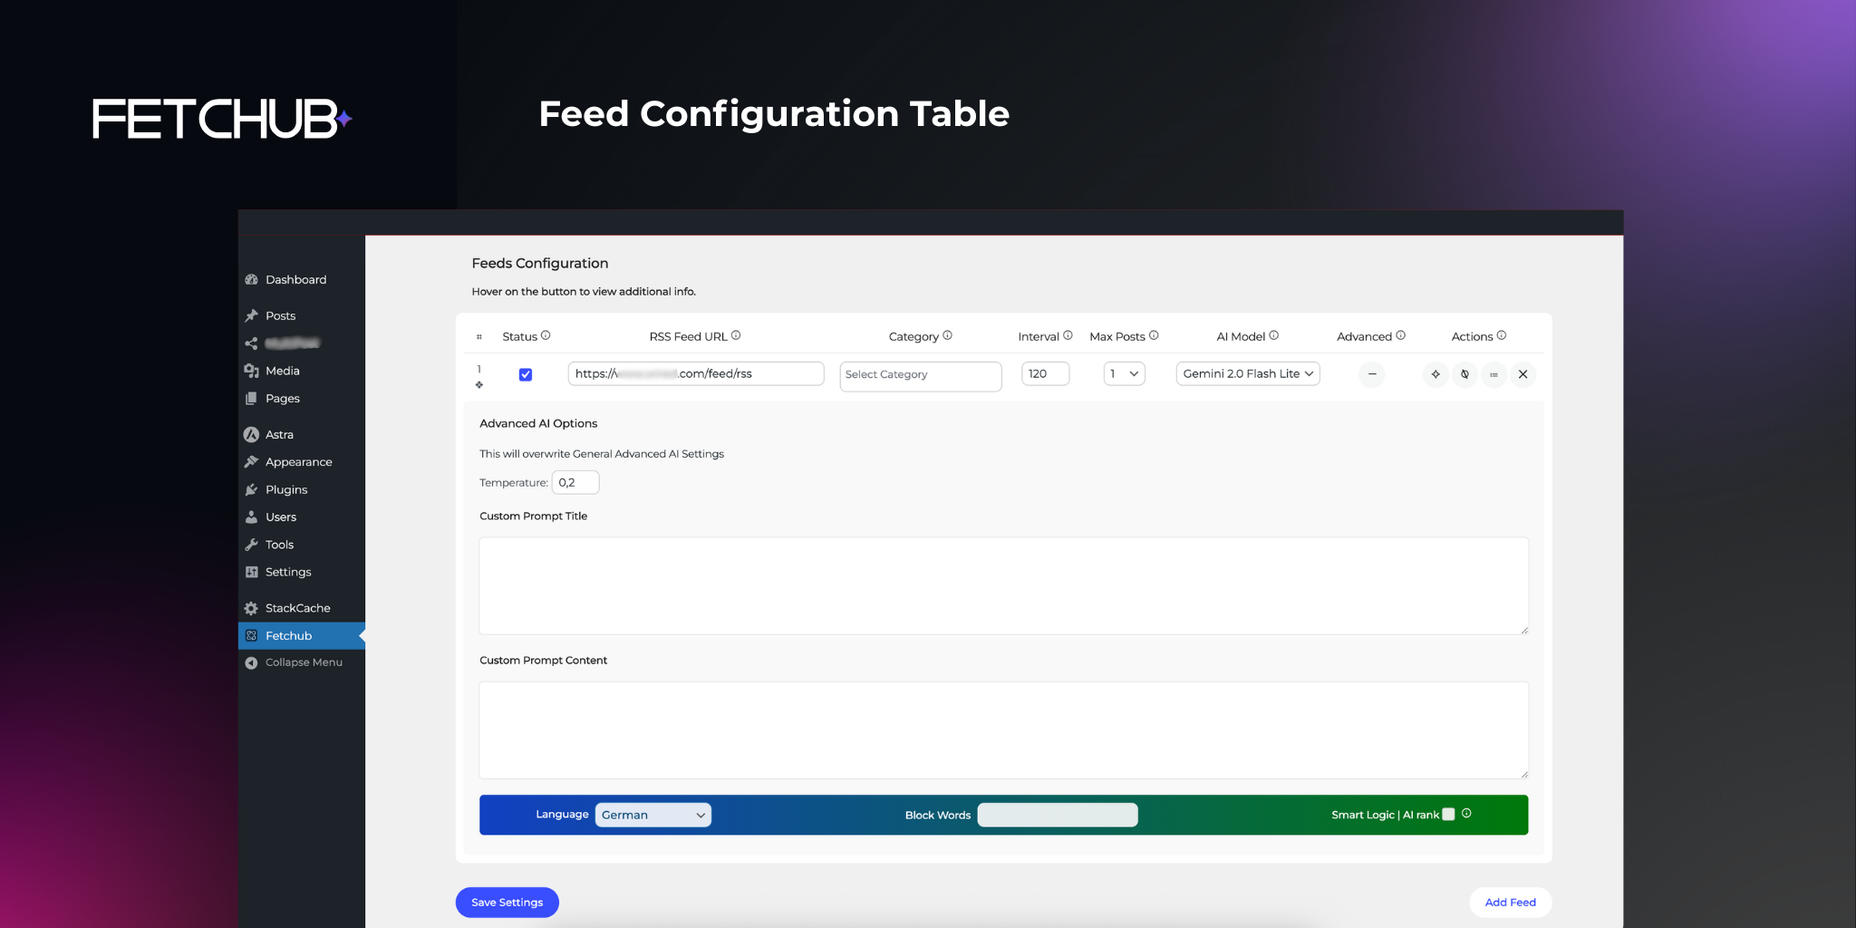Click the Posts pushpin icon in sidebar
The width and height of the screenshot is (1856, 928).
click(251, 315)
